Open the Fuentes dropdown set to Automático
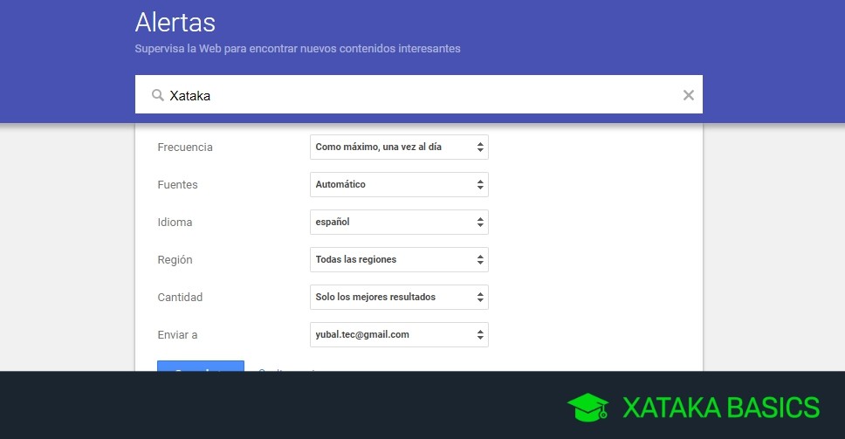The height and width of the screenshot is (439, 845). click(x=399, y=185)
